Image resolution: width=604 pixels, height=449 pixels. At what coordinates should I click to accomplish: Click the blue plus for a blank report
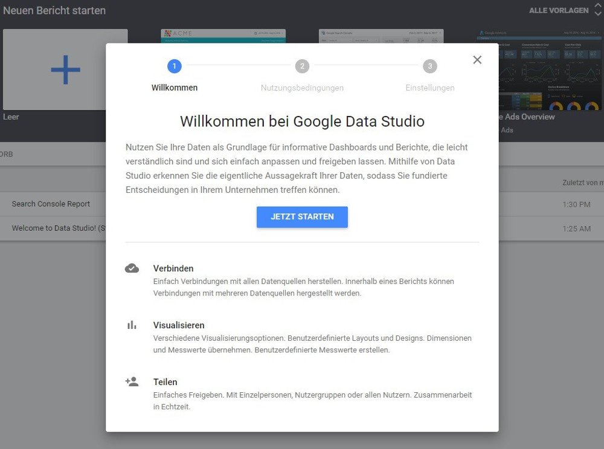coord(65,69)
